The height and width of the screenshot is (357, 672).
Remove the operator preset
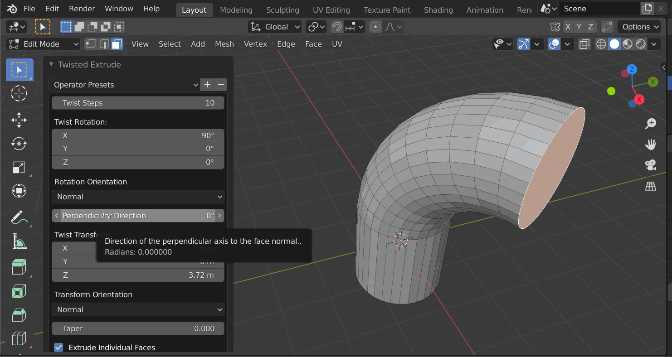221,85
